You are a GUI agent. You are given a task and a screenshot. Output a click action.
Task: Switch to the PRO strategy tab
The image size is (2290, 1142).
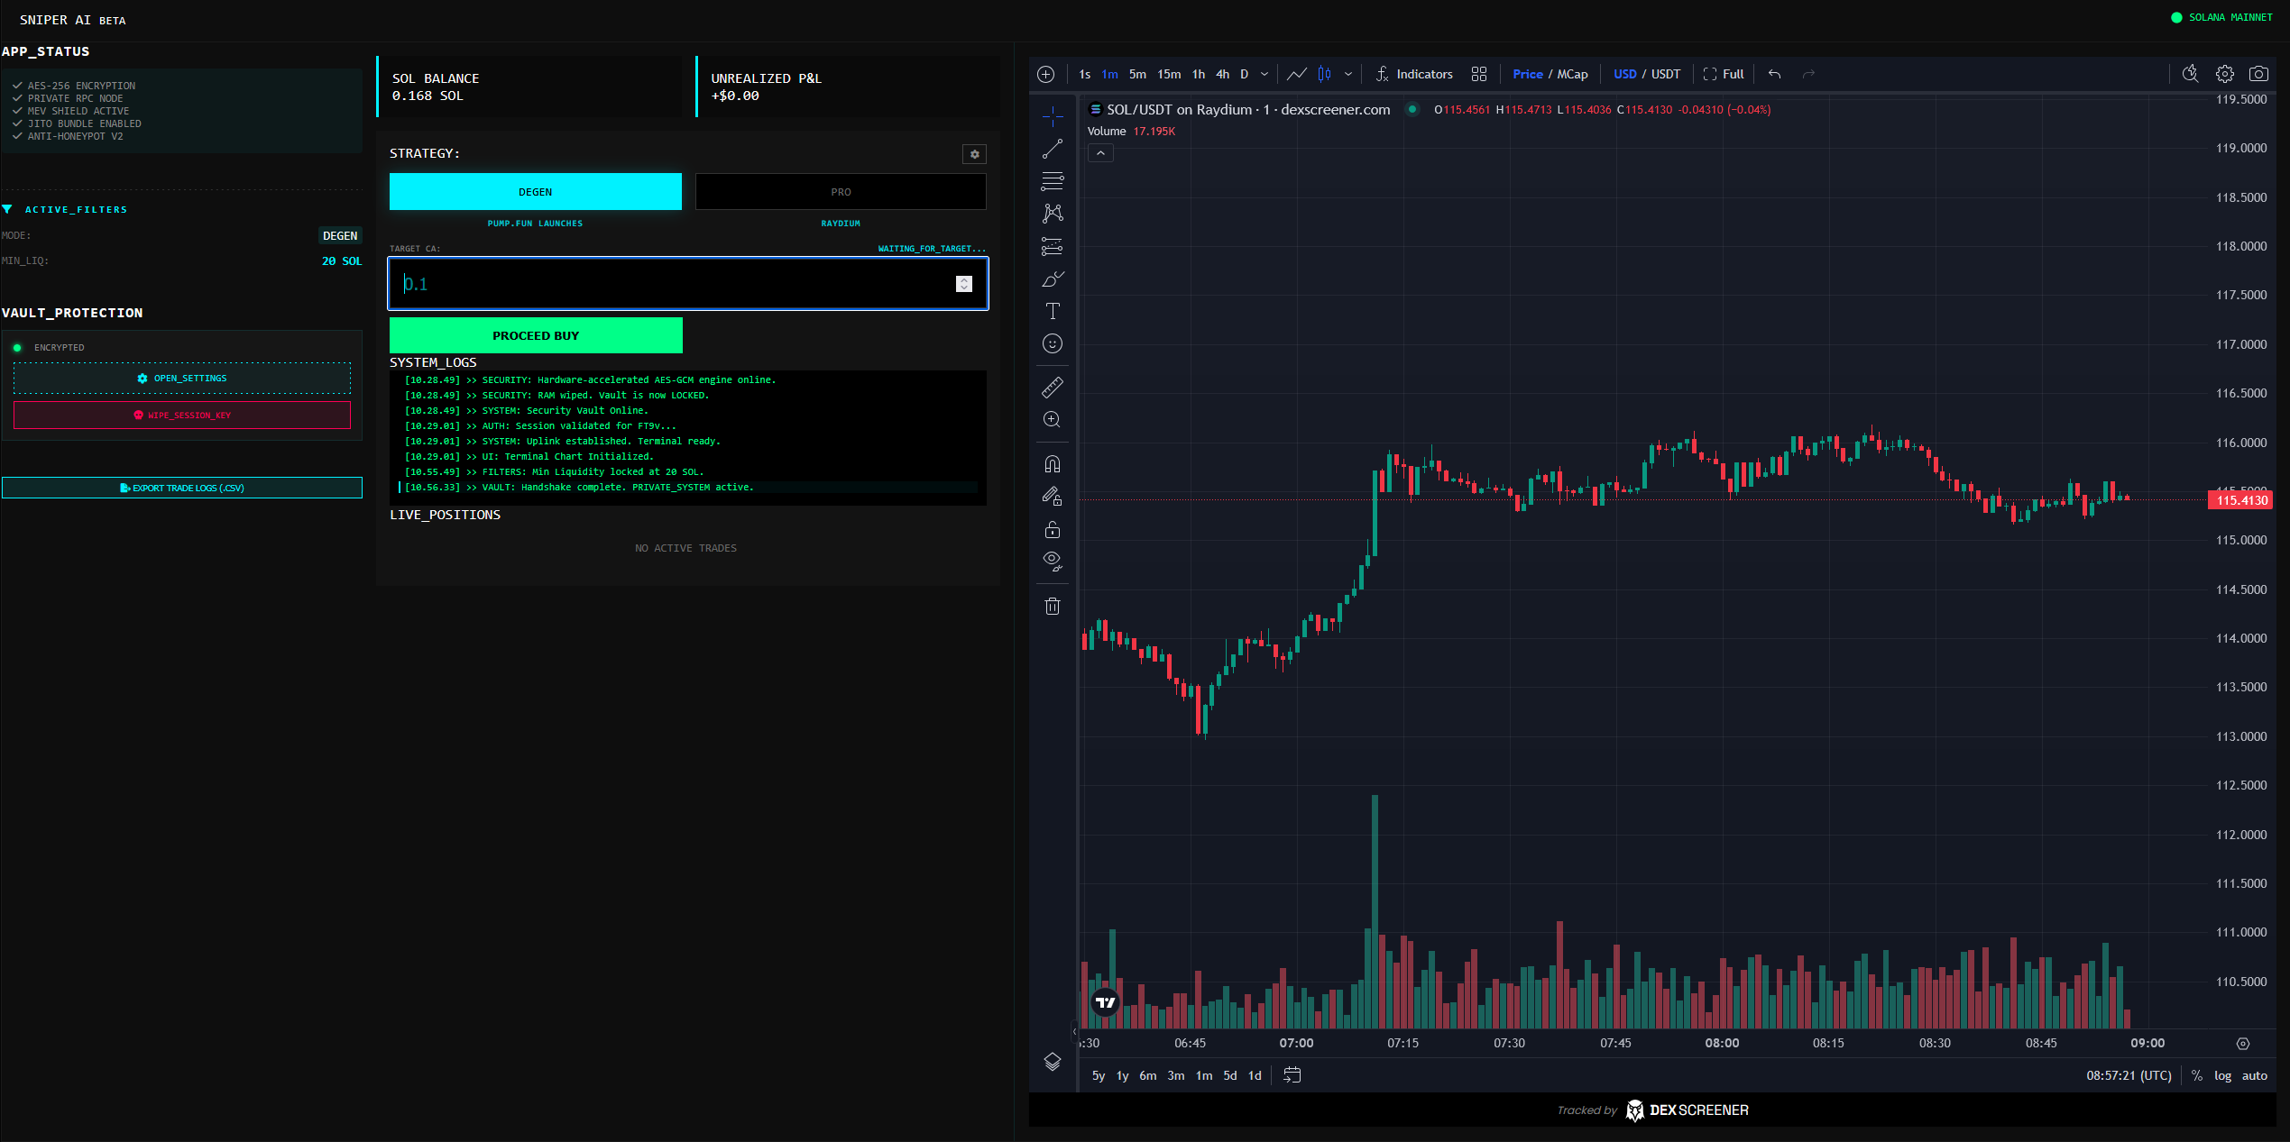(x=840, y=192)
